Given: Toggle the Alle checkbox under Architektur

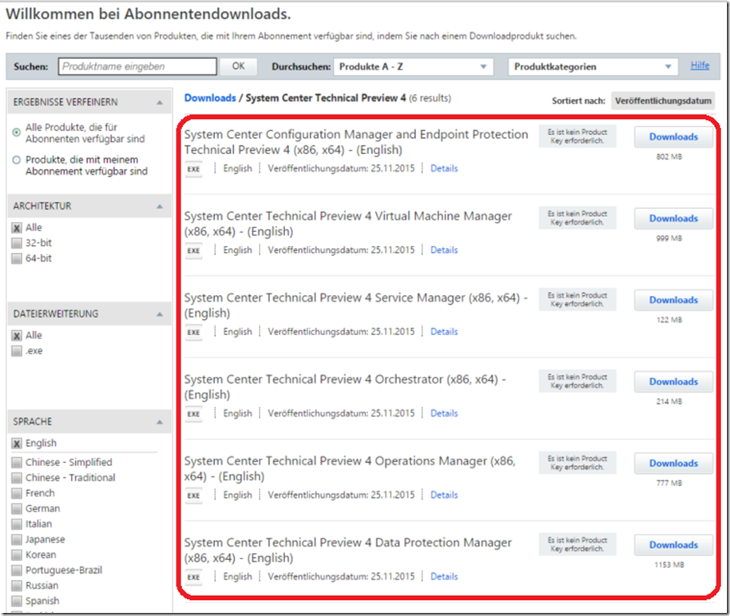Looking at the screenshot, I should click(17, 228).
